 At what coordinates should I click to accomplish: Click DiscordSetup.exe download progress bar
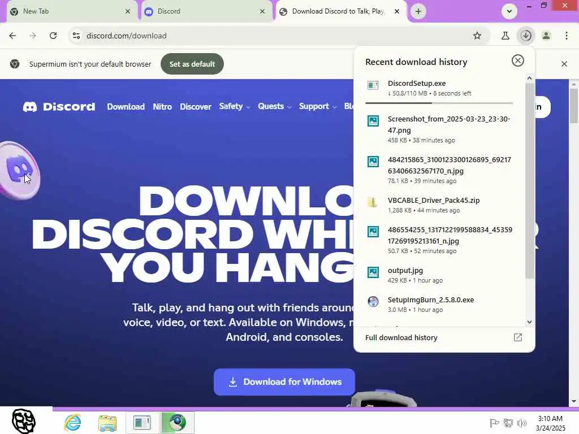[x=439, y=103]
